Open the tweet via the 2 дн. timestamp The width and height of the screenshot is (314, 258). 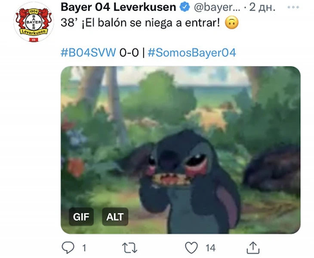(x=262, y=7)
